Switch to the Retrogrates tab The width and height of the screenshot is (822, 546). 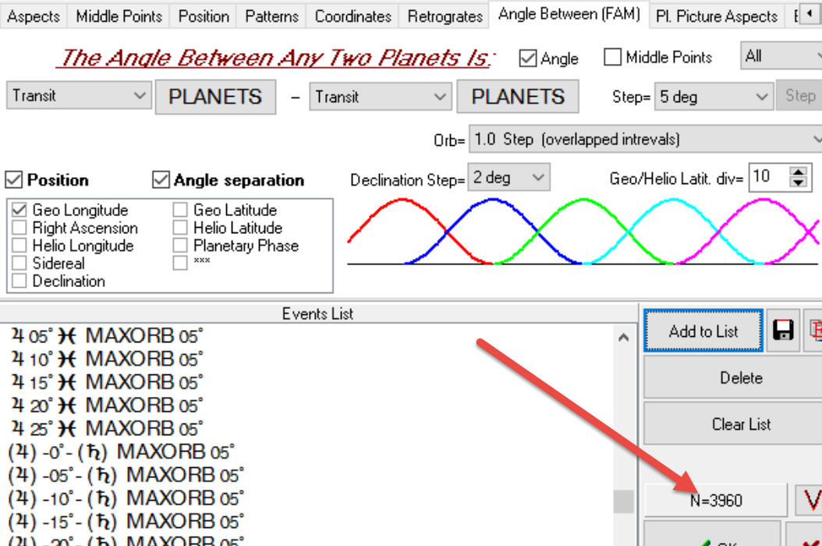coord(445,16)
